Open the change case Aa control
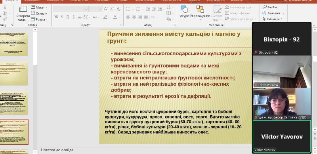This screenshot has width=317, height=154. pos(96,17)
